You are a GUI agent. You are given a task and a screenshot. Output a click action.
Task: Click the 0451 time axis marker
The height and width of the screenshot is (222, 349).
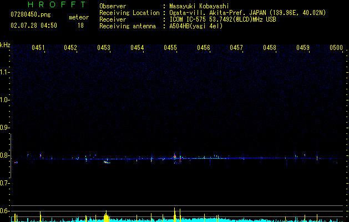(38, 48)
